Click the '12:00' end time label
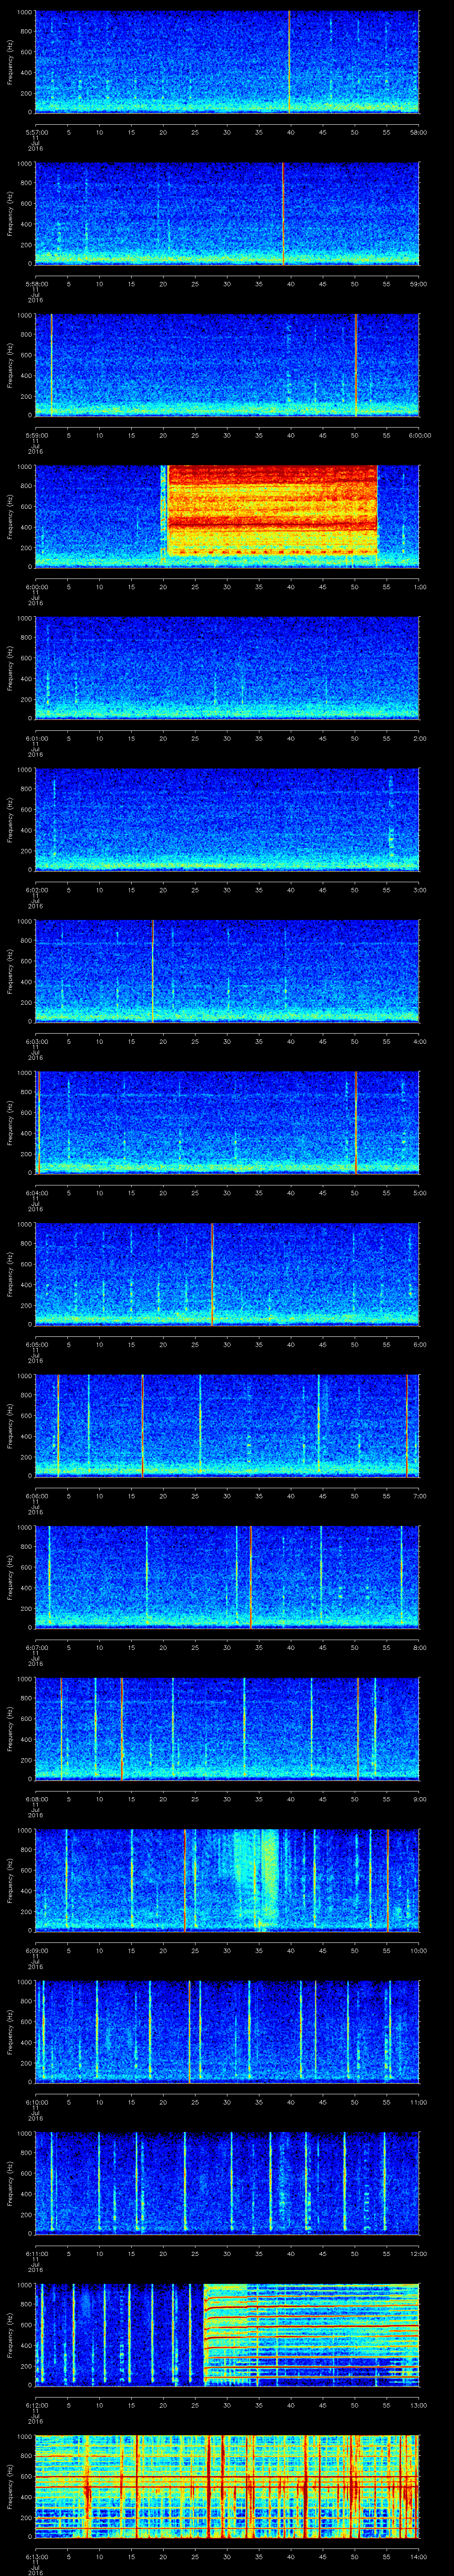This screenshot has width=454, height=2576. (418, 2252)
